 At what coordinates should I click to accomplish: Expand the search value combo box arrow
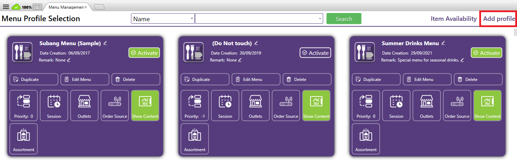[x=320, y=19]
